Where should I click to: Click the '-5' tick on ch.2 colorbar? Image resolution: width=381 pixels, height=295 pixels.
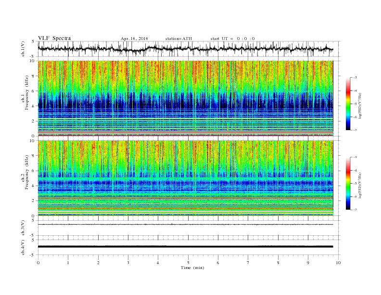pyautogui.click(x=355, y=184)
